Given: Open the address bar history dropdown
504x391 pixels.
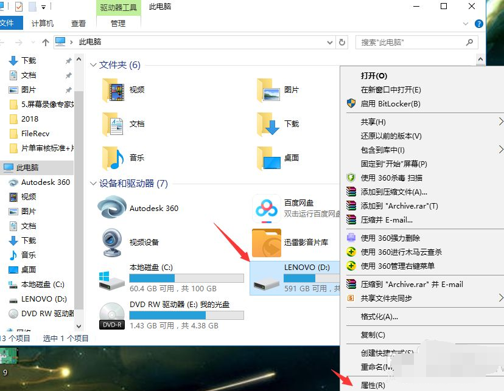Looking at the screenshot, I should (x=329, y=43).
